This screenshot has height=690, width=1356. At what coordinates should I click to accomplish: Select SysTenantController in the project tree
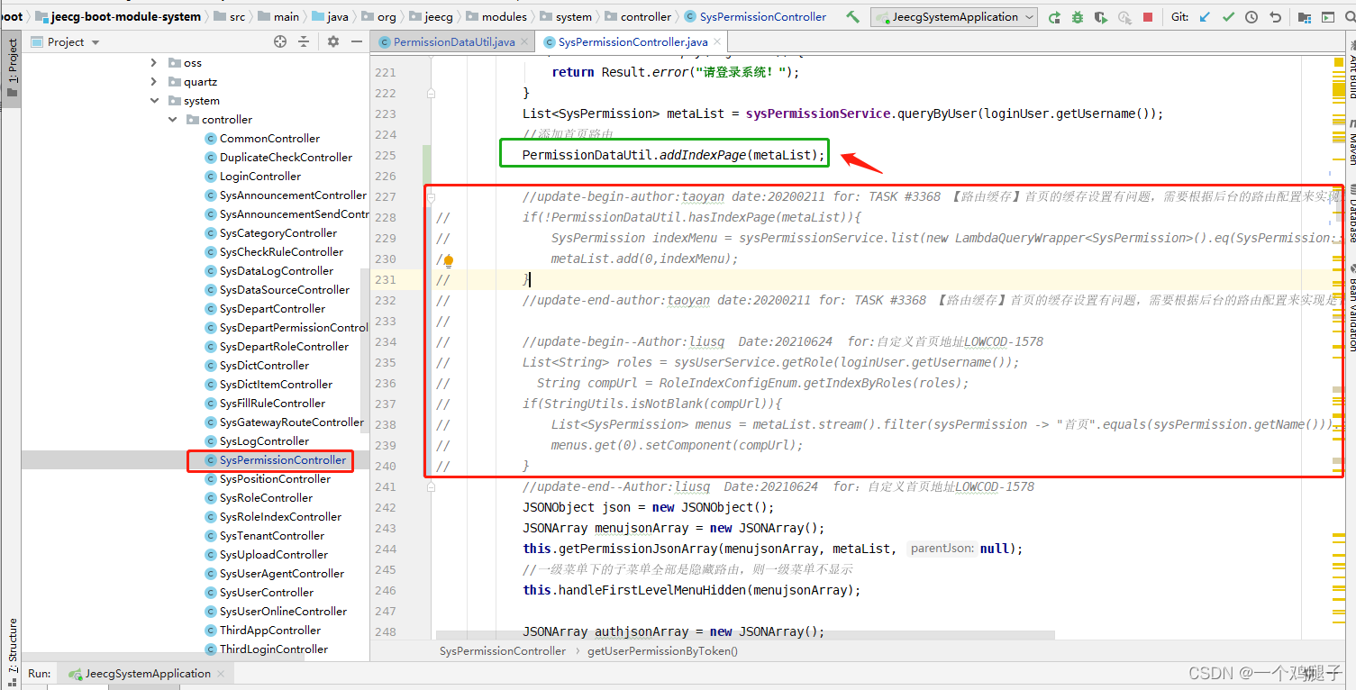point(272,536)
